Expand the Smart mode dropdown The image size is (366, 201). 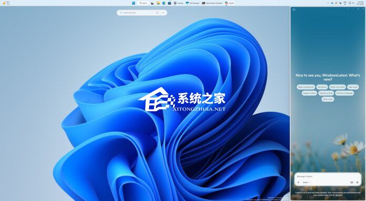[306, 182]
